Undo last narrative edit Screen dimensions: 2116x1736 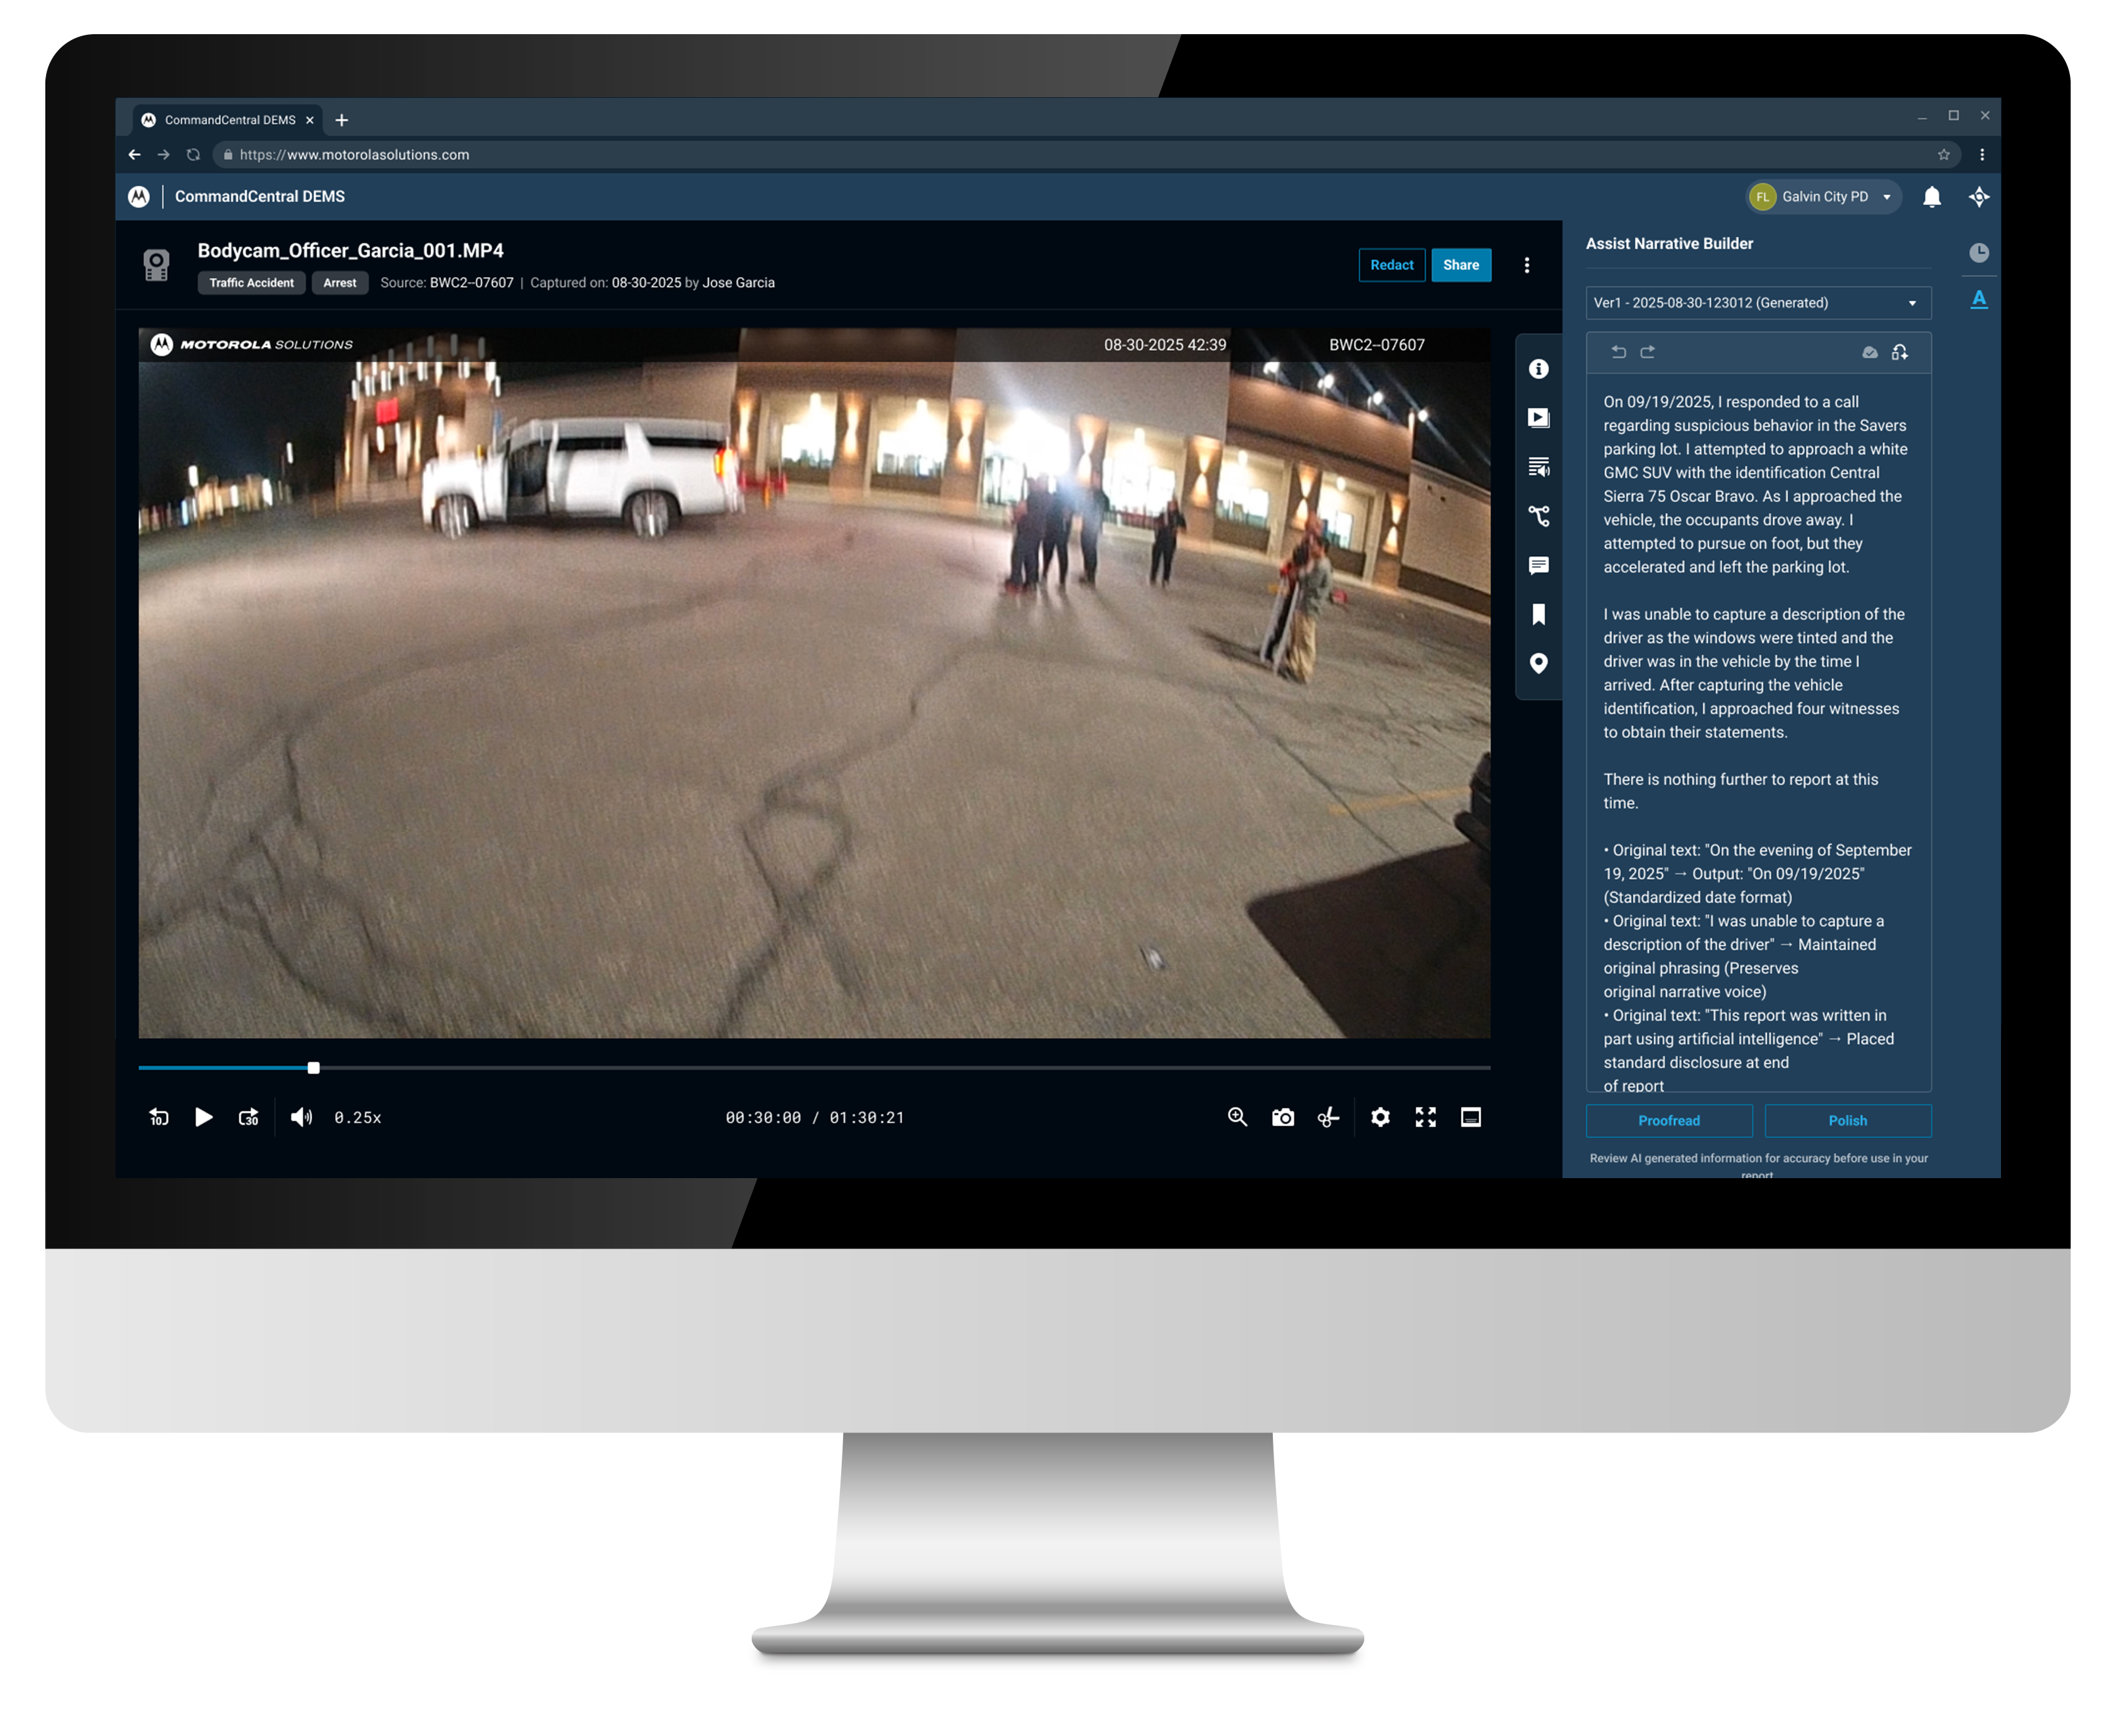click(x=1618, y=352)
